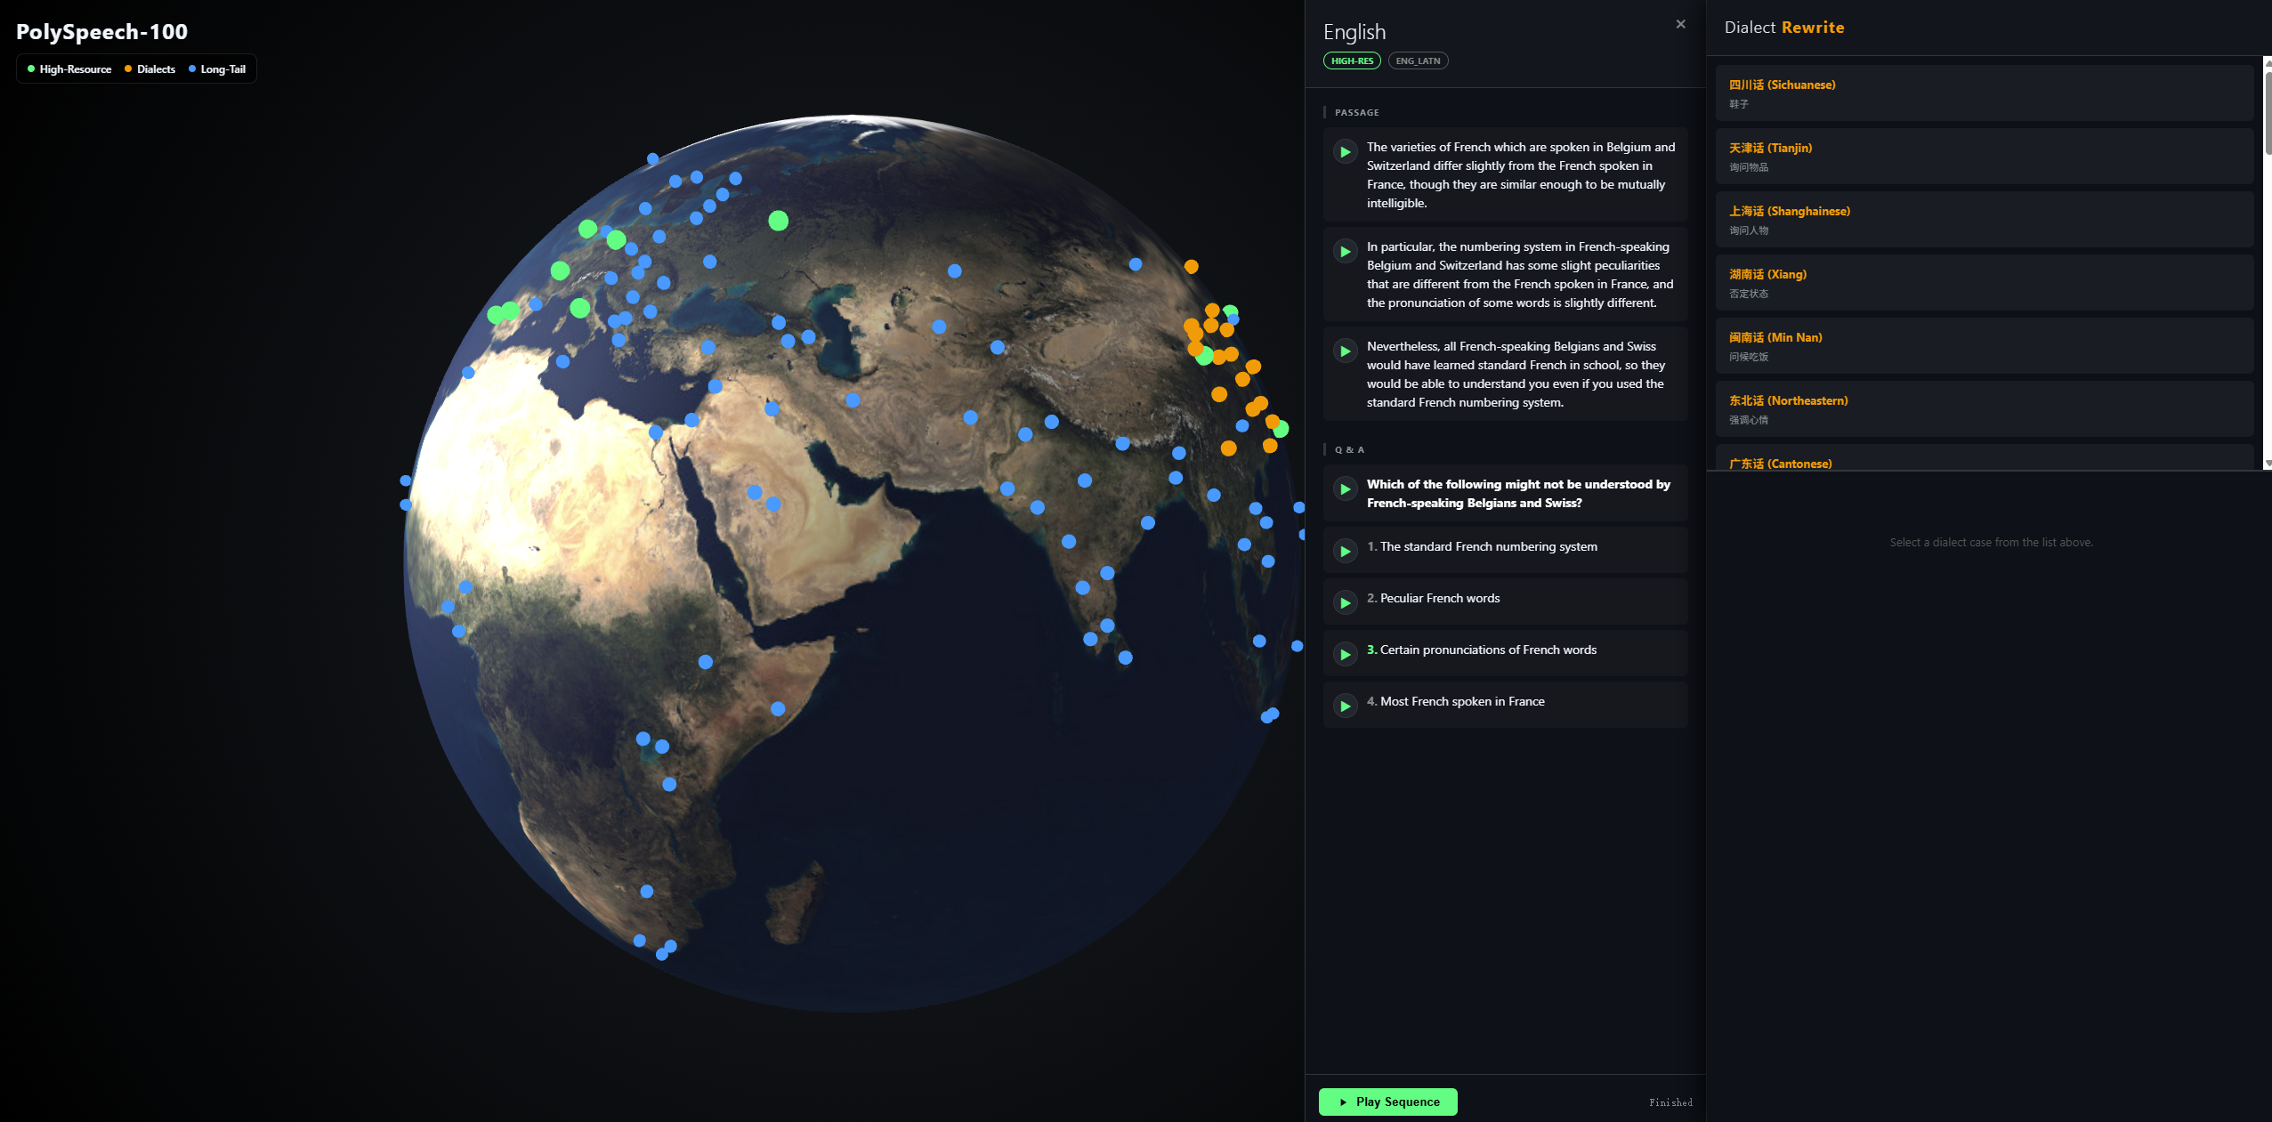Select the 四川话 (Sichuanese) dialect case

pyautogui.click(x=1984, y=93)
